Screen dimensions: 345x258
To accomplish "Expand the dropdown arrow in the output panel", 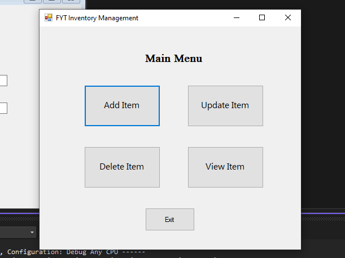I will tap(32, 232).
